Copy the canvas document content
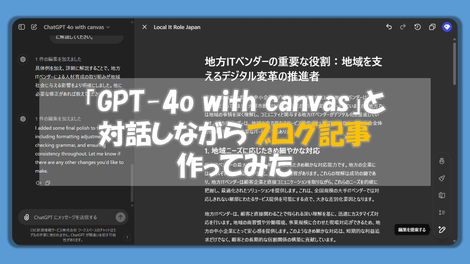The height and width of the screenshot is (264, 470). click(432, 27)
